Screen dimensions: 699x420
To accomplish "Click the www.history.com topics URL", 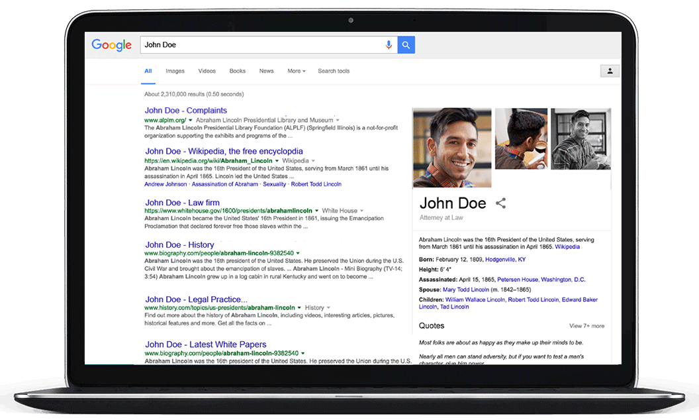I will click(219, 307).
